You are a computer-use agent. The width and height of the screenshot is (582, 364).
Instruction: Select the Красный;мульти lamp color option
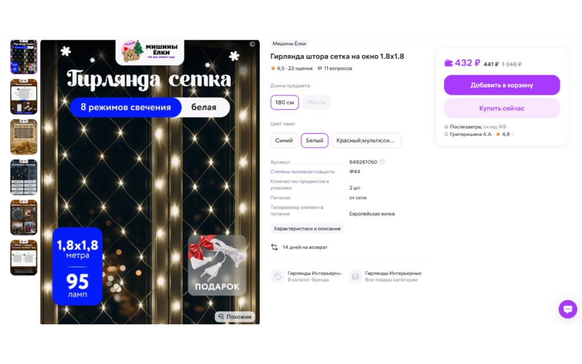click(x=366, y=140)
